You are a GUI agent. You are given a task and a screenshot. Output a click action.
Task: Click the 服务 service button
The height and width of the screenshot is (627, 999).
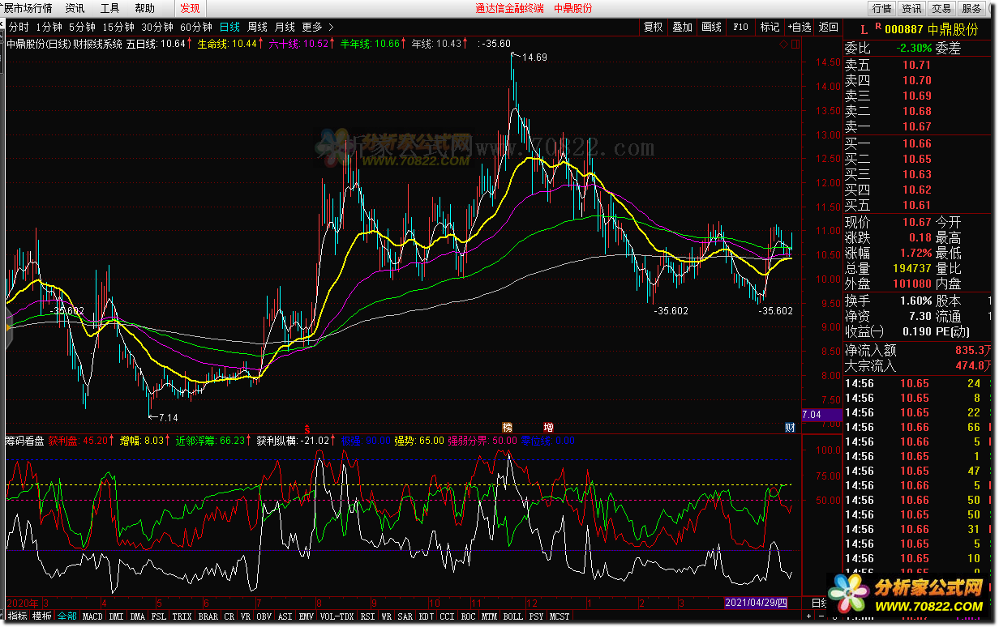click(971, 8)
